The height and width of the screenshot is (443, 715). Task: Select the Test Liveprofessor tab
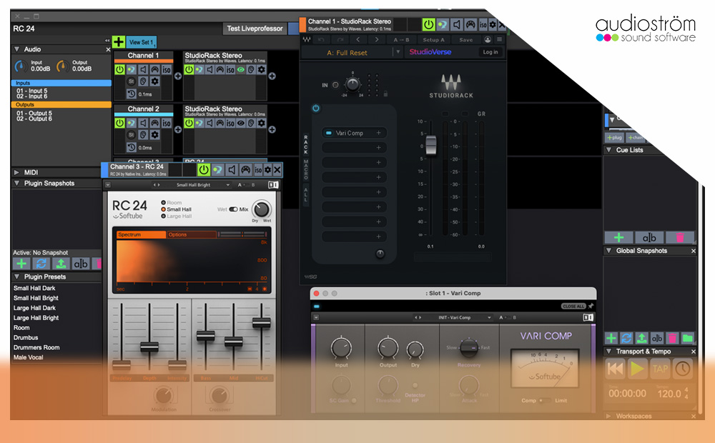[x=255, y=29]
